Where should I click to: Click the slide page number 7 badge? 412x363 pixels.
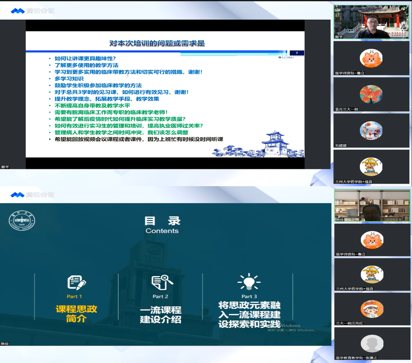[x=297, y=53]
